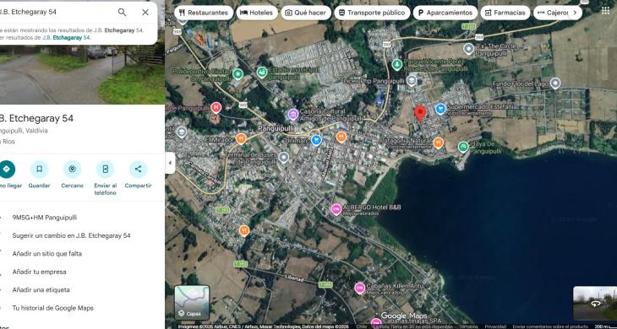This screenshot has height=329, width=617.
Task: Click Enviar al teléfono icon
Action: [105, 170]
